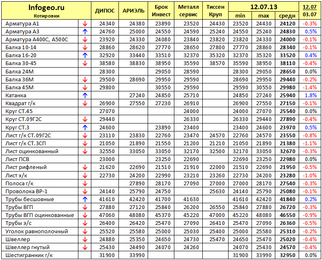Select the средн column header
Image resolution: width=322 pixels, height=260 pixels.
[x=287, y=16]
